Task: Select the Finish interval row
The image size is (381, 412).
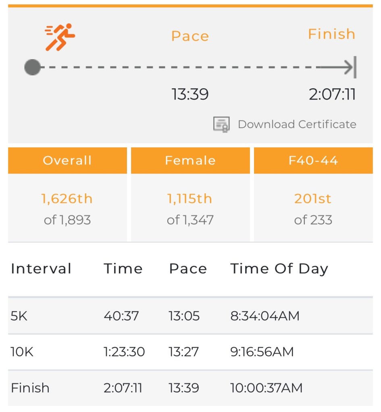Action: 190,388
